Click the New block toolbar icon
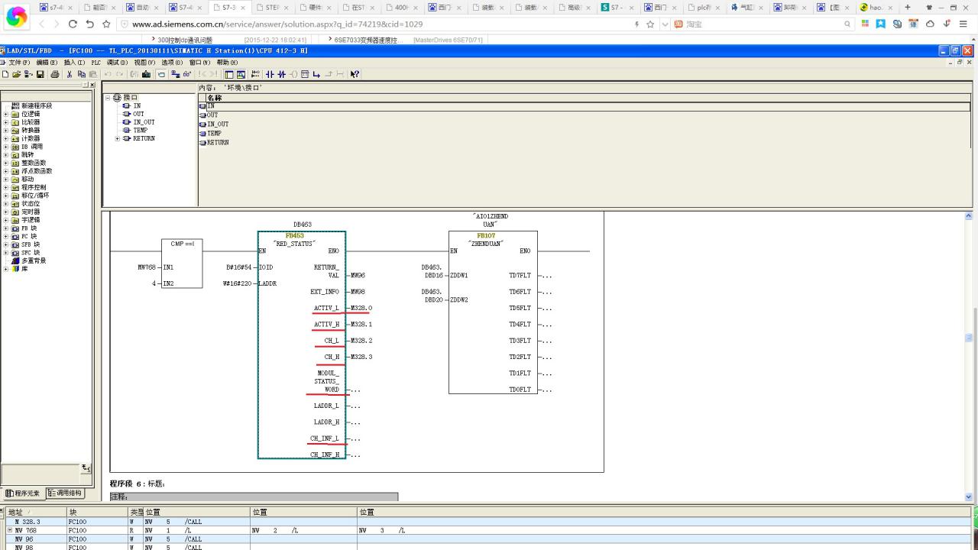 tap(5, 74)
